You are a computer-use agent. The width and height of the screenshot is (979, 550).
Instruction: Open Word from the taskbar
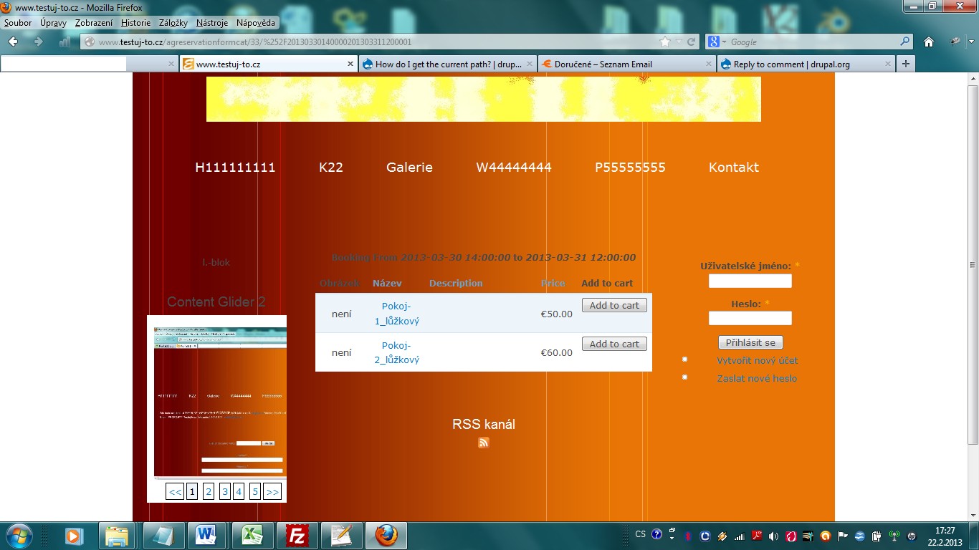coord(206,535)
